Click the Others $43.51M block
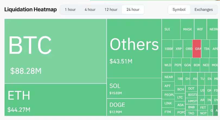Screen dimensions: 220x120 [x=134, y=48]
